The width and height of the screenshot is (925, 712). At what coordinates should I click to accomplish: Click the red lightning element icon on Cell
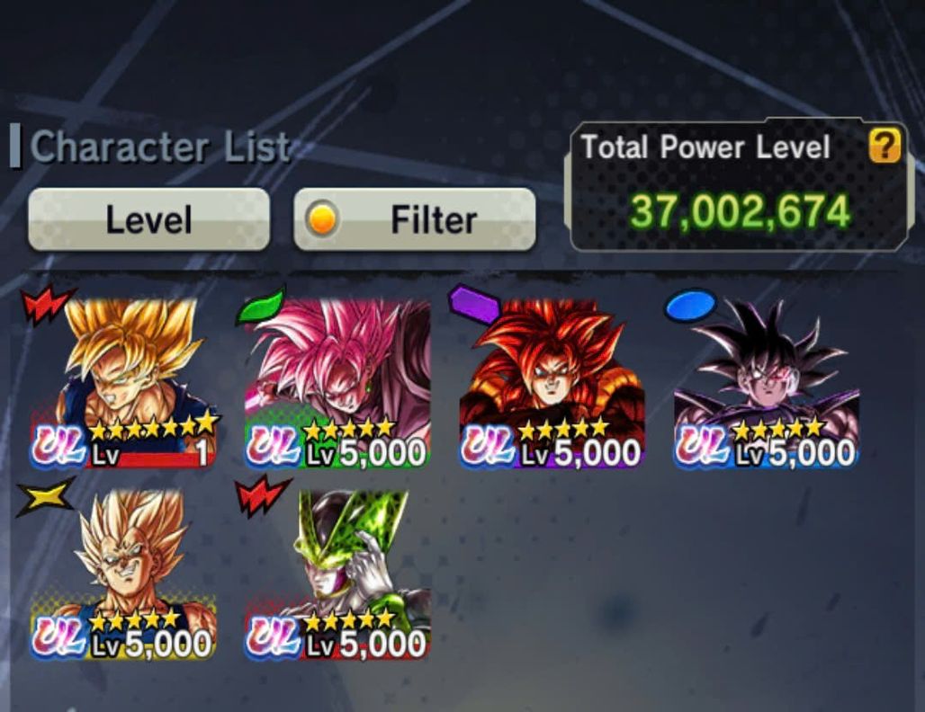[261, 497]
